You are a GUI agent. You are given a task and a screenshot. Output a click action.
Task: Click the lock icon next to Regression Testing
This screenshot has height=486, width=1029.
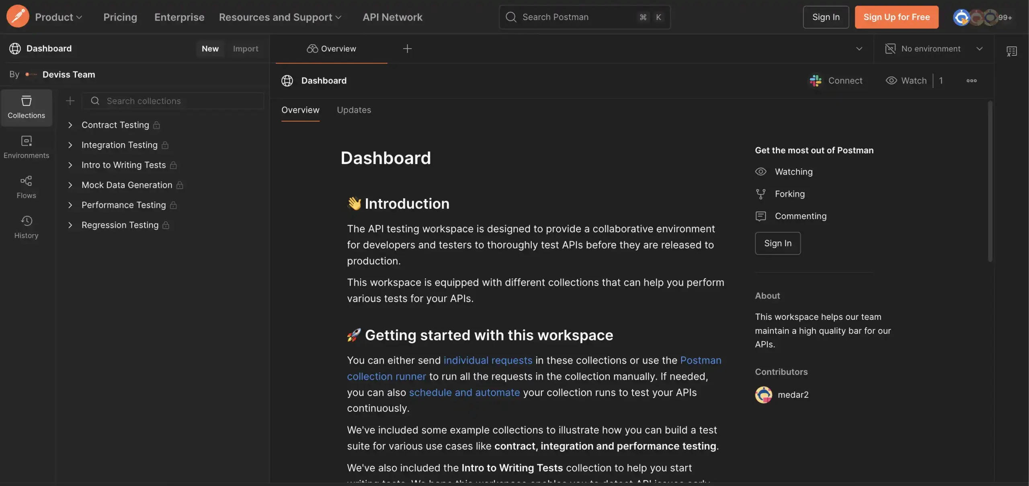click(166, 226)
